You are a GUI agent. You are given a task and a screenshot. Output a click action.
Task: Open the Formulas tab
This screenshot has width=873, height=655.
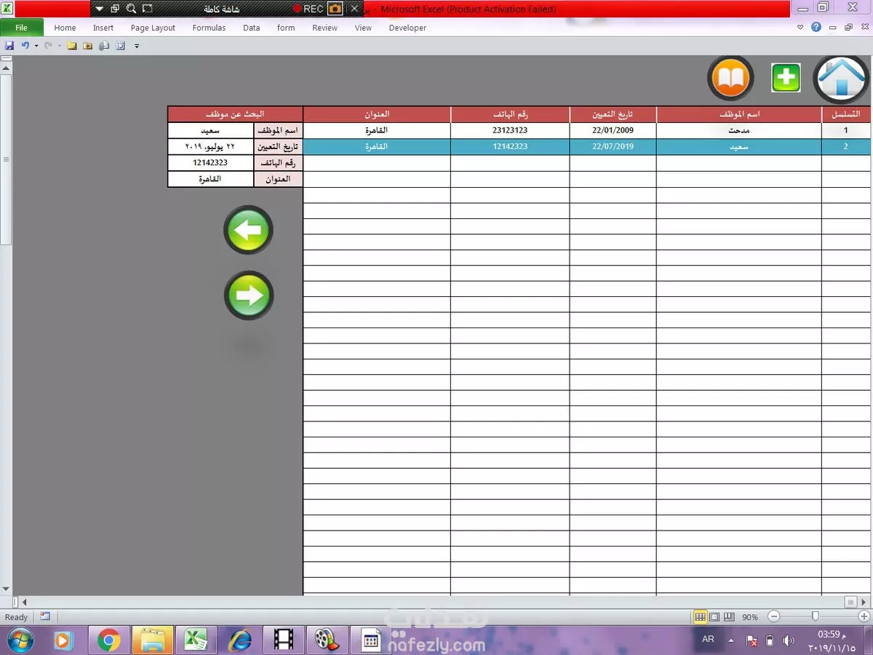point(209,28)
